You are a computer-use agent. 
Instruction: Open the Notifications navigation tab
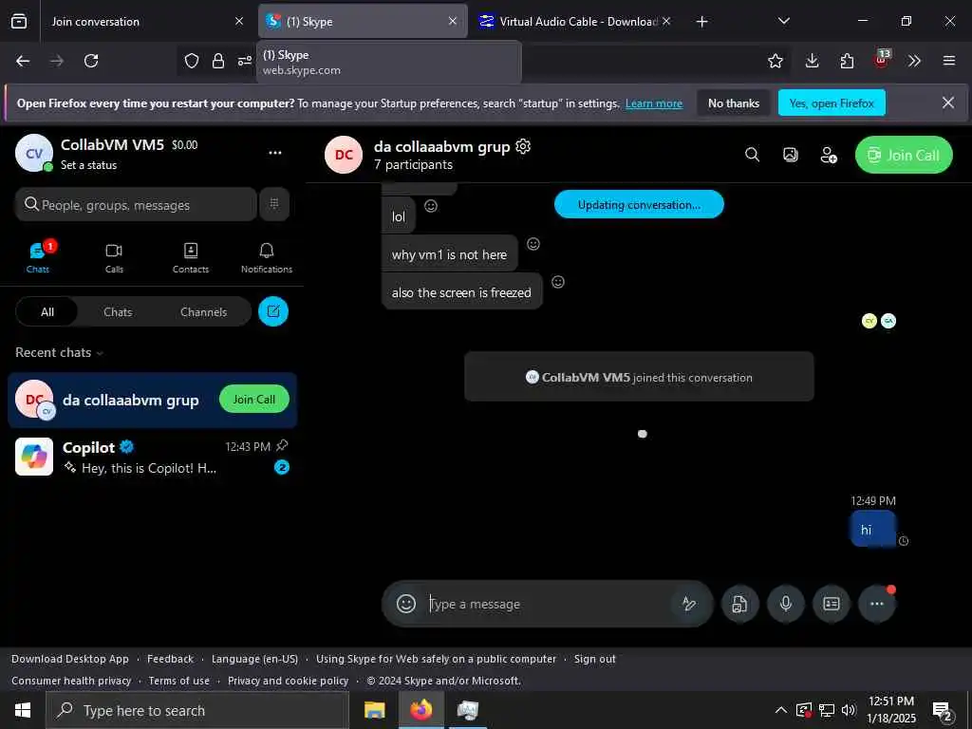267,257
